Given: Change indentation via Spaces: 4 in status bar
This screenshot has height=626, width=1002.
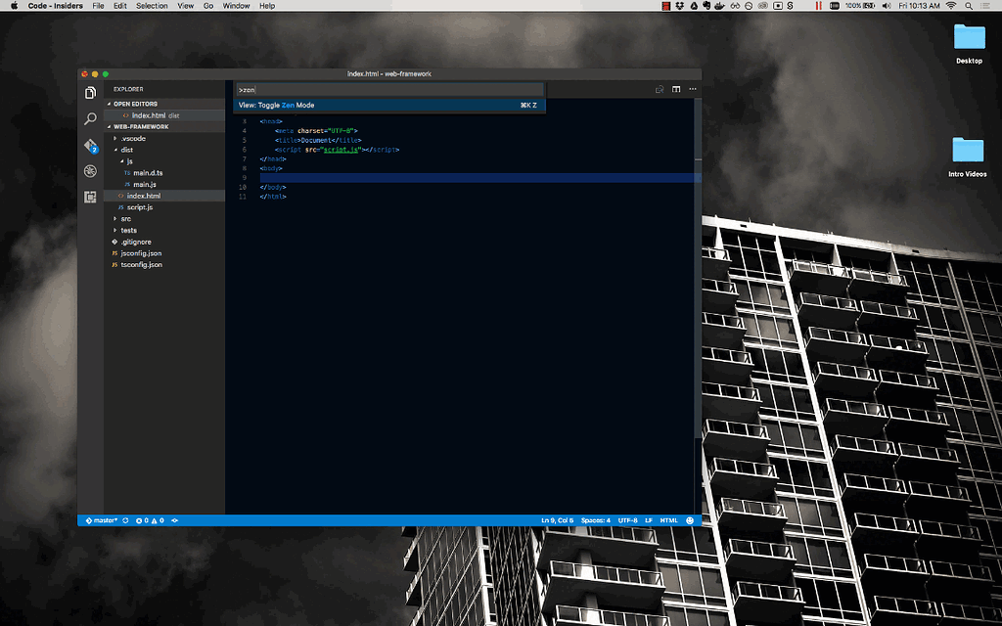Looking at the screenshot, I should click(596, 519).
